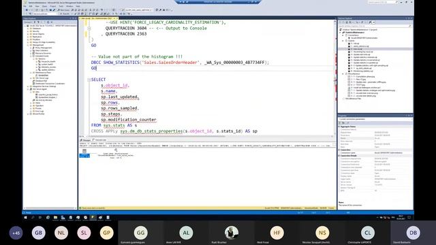Image resolution: width=436 pixels, height=245 pixels.
Task: Click the HF participant tile
Action: coord(277,233)
